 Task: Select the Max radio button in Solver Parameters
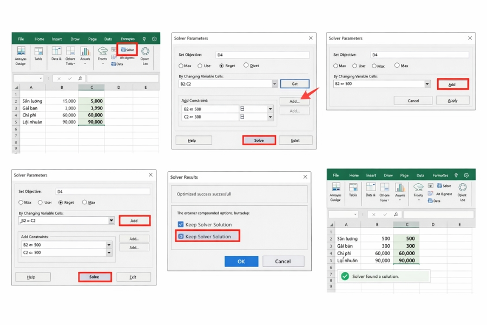tap(181, 66)
